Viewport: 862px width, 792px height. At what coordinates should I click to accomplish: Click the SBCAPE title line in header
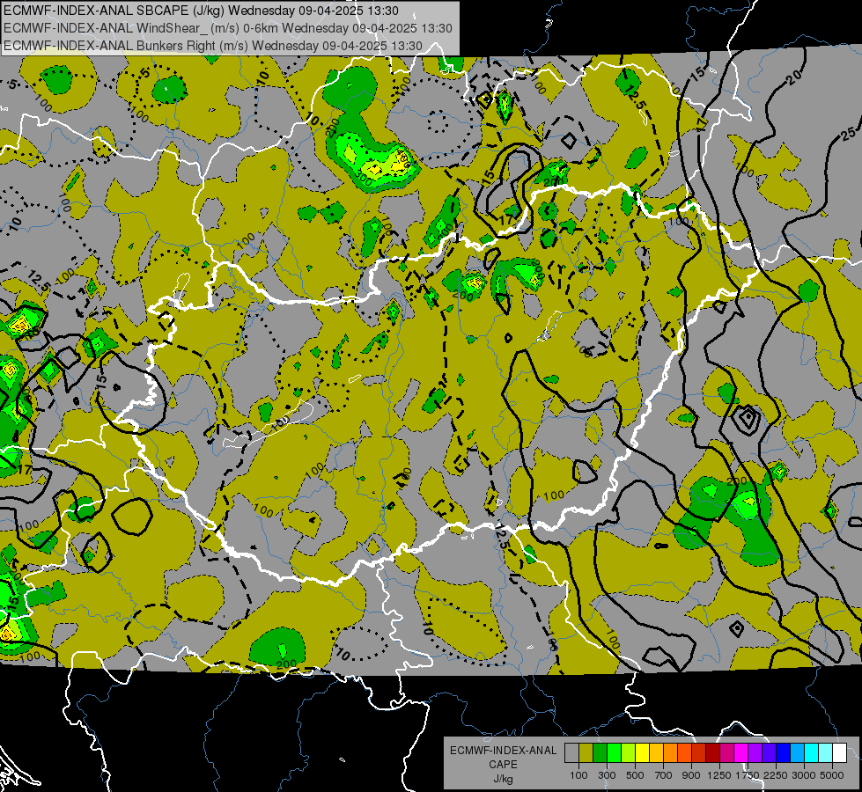pyautogui.click(x=201, y=11)
